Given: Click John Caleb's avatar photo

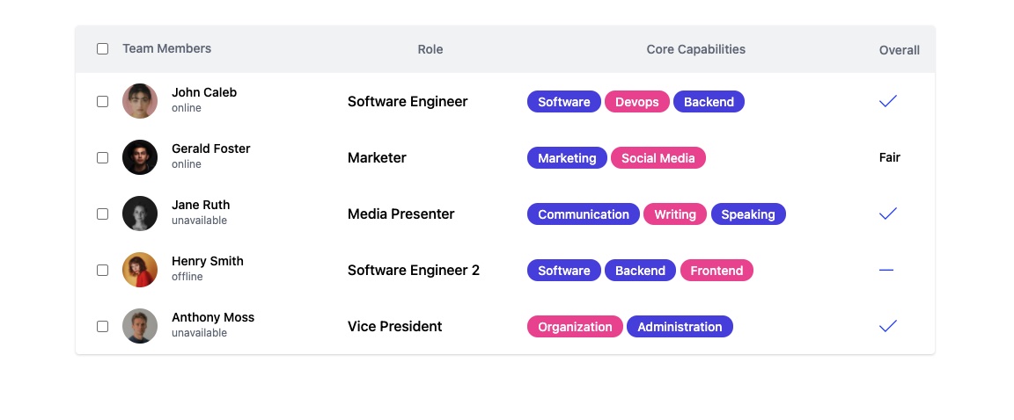Looking at the screenshot, I should point(140,101).
